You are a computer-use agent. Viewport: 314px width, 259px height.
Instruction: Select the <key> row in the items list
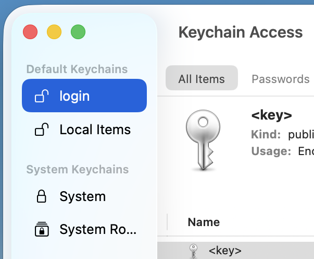(225, 251)
